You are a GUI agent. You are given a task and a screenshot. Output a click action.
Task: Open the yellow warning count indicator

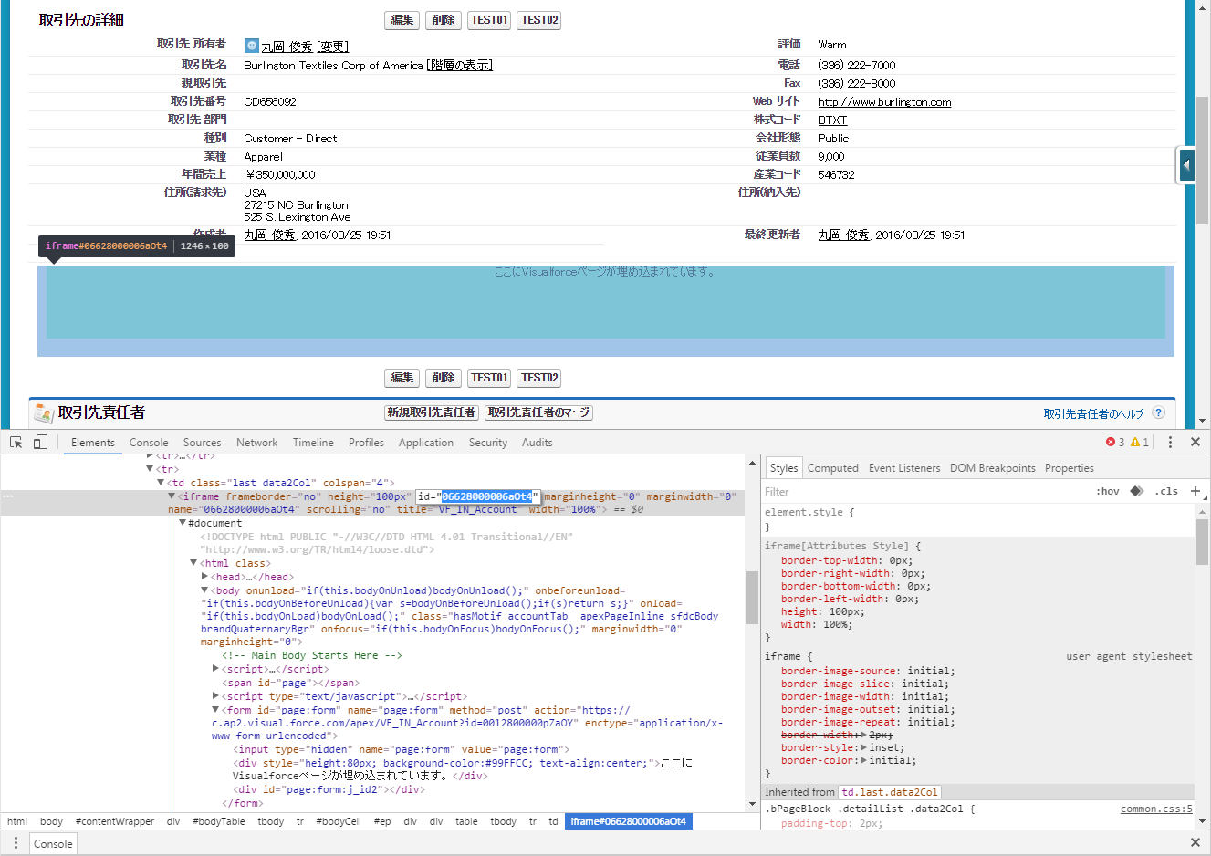pyautogui.click(x=1140, y=442)
